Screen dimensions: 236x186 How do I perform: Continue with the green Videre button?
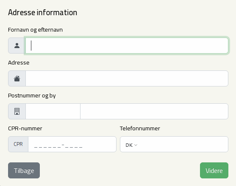pyautogui.click(x=214, y=170)
